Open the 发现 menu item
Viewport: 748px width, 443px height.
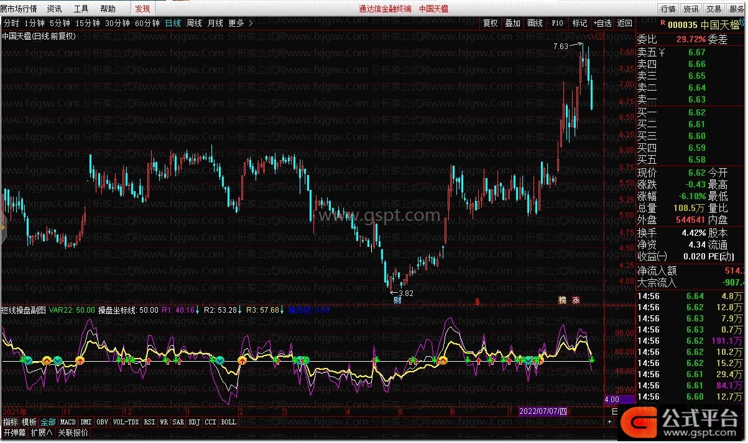pyautogui.click(x=142, y=9)
